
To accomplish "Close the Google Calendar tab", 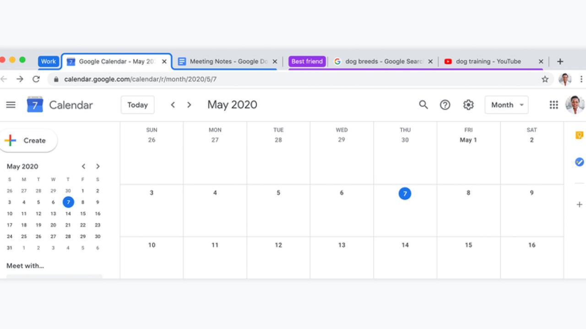I will coord(164,61).
